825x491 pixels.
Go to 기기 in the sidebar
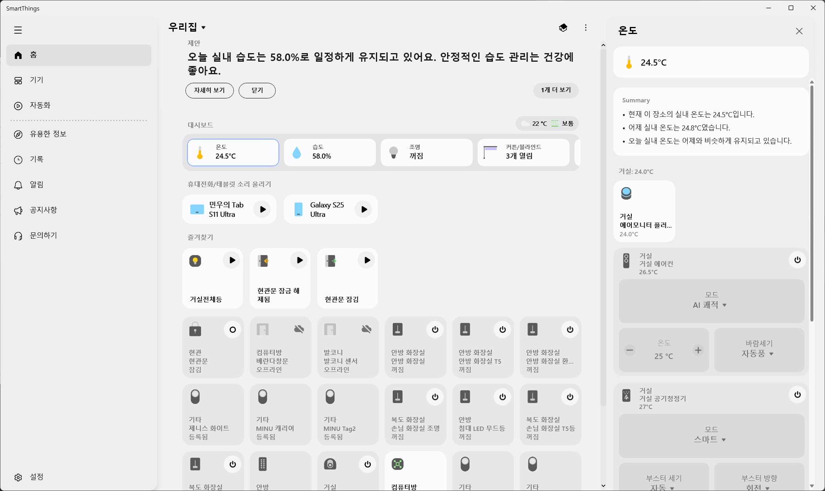pyautogui.click(x=36, y=80)
